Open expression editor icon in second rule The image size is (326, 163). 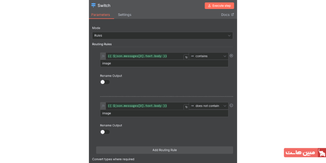[186, 107]
